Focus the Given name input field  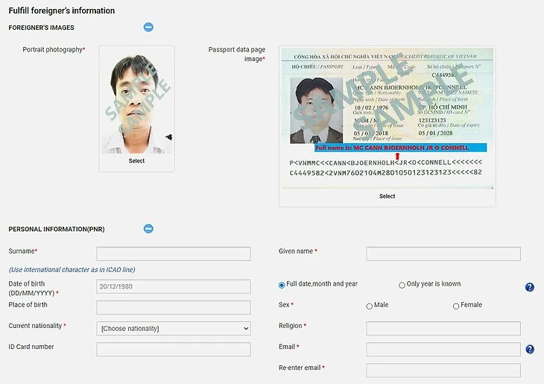click(443, 254)
